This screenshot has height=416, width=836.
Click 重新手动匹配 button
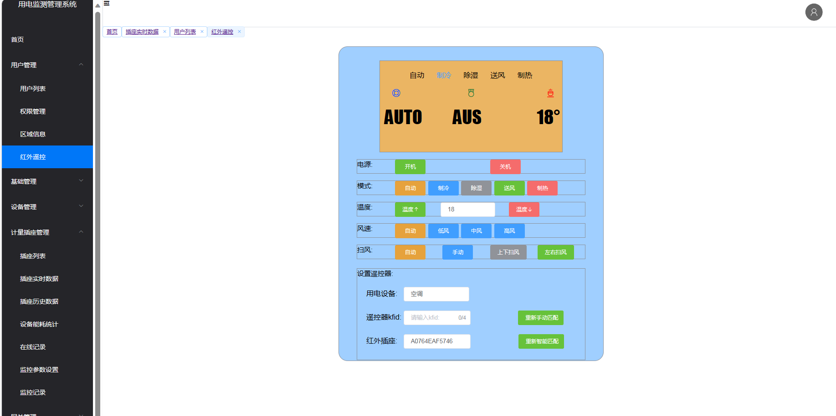tap(541, 318)
